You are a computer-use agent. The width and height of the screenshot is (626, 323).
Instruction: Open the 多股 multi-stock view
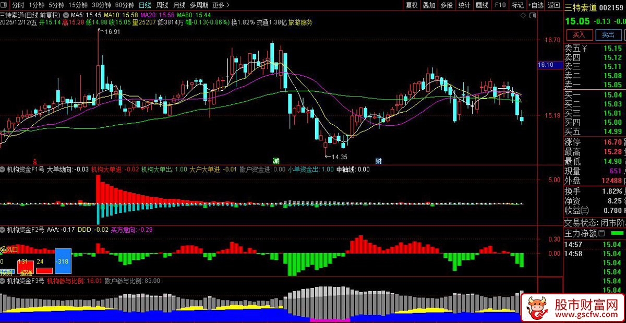(446, 5)
